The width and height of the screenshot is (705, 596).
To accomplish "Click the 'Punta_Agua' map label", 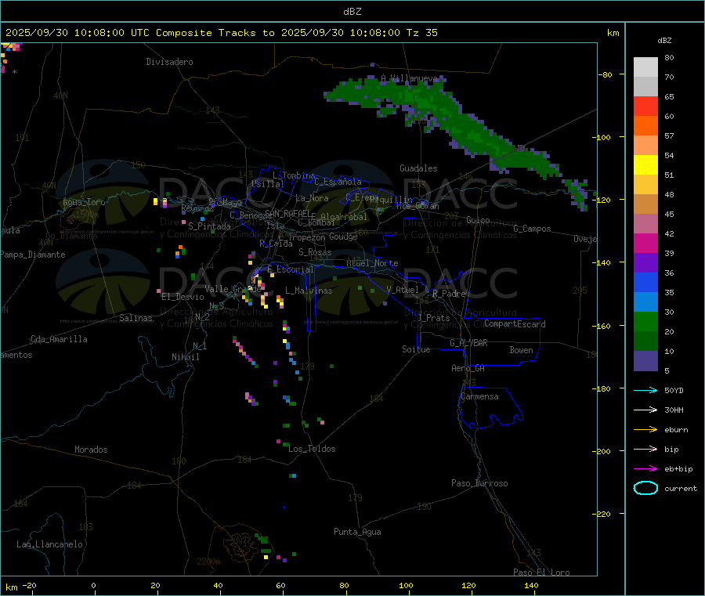I will [357, 532].
